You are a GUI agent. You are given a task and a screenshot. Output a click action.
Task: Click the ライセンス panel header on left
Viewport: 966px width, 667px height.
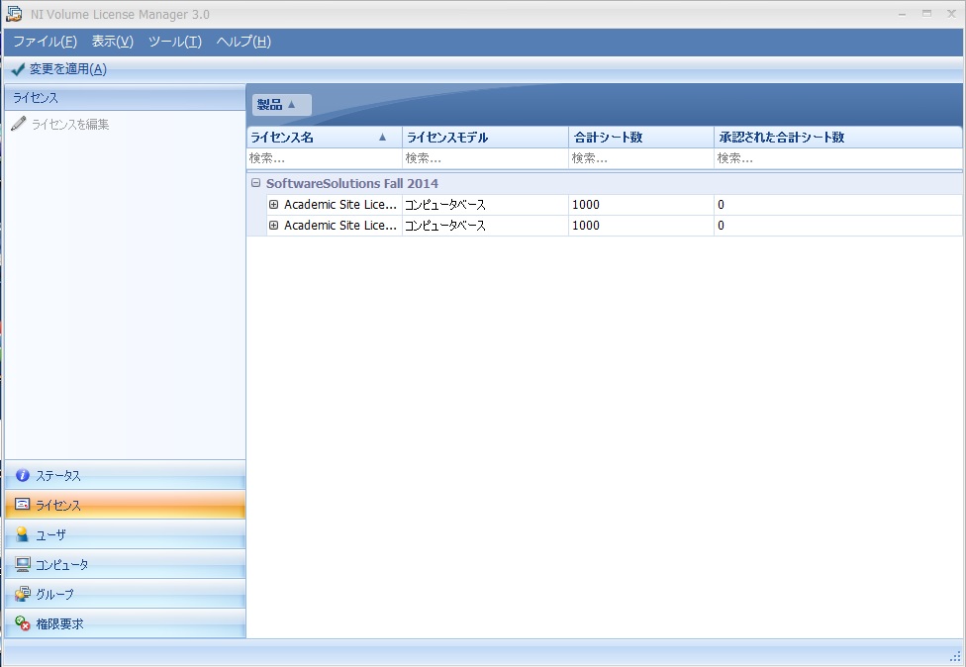coord(125,97)
